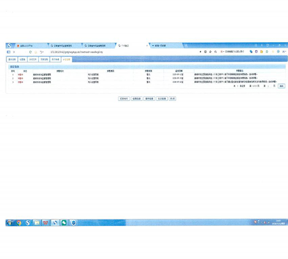Click the red status text in row 1
The image size is (288, 259).
20,75
